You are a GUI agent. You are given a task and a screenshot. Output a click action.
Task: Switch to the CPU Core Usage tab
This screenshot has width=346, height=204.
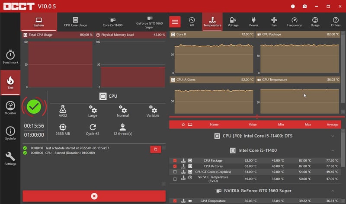[76, 22]
